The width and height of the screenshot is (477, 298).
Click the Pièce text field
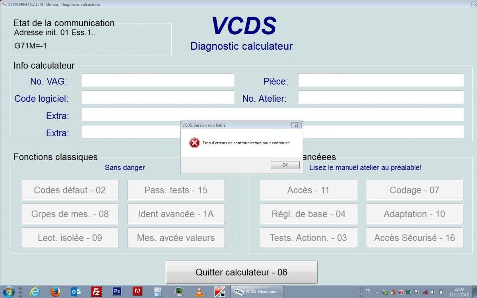[380, 80]
